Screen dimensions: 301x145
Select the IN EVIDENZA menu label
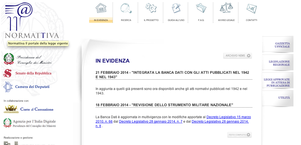click(101, 20)
